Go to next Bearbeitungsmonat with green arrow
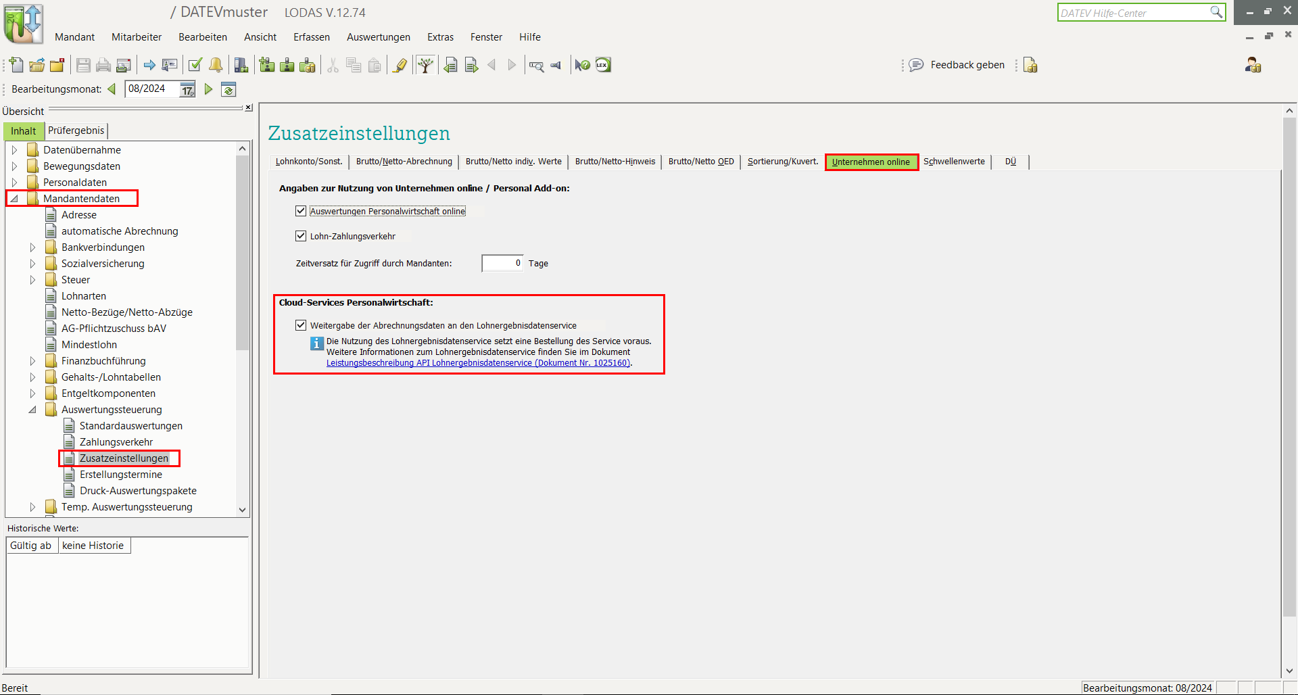Viewport: 1298px width, 695px height. 209,89
